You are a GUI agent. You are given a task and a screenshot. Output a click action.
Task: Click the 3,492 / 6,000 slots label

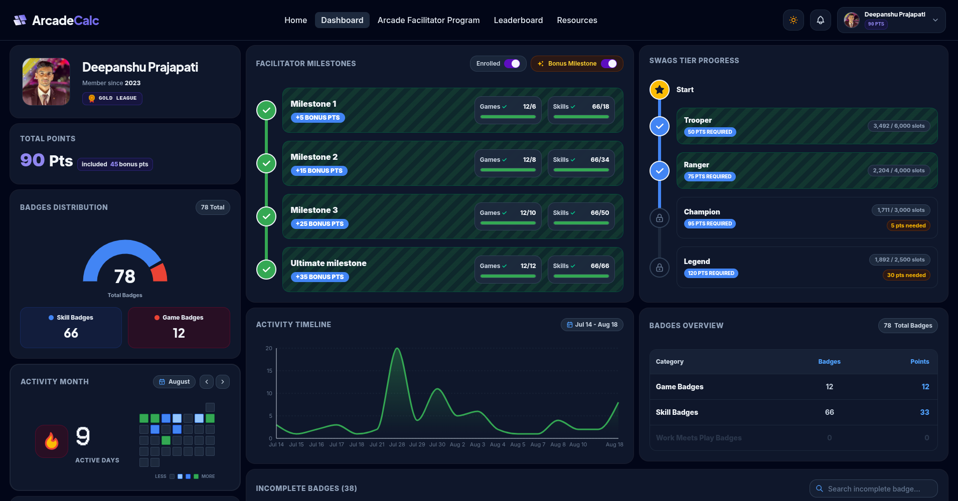tap(899, 126)
